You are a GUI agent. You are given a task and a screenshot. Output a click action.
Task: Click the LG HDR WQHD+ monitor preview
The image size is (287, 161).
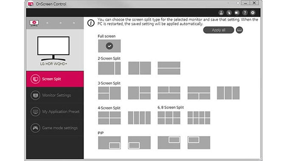[x=53, y=49]
